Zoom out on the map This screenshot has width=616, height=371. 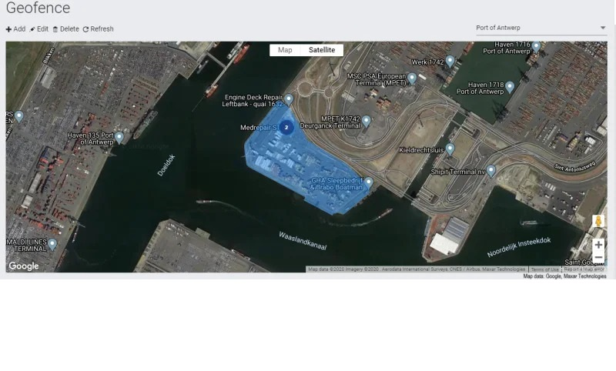(x=598, y=258)
